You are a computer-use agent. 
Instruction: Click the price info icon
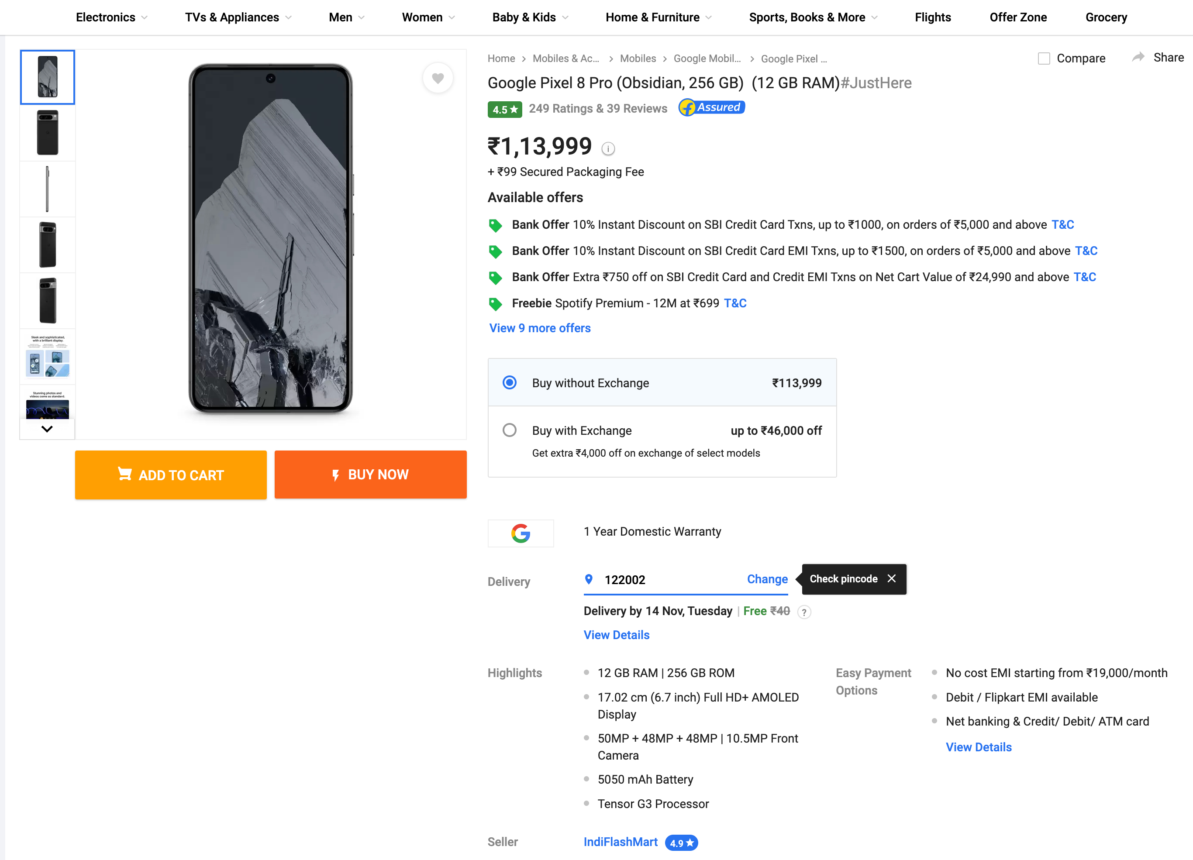(x=608, y=149)
